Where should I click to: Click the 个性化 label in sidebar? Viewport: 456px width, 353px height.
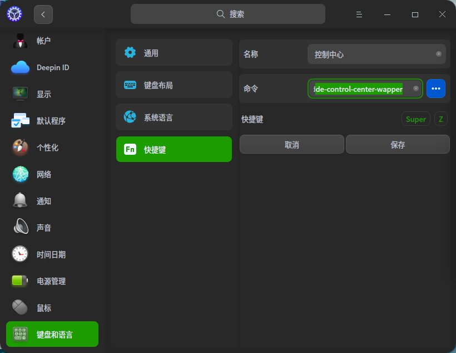pyautogui.click(x=47, y=148)
